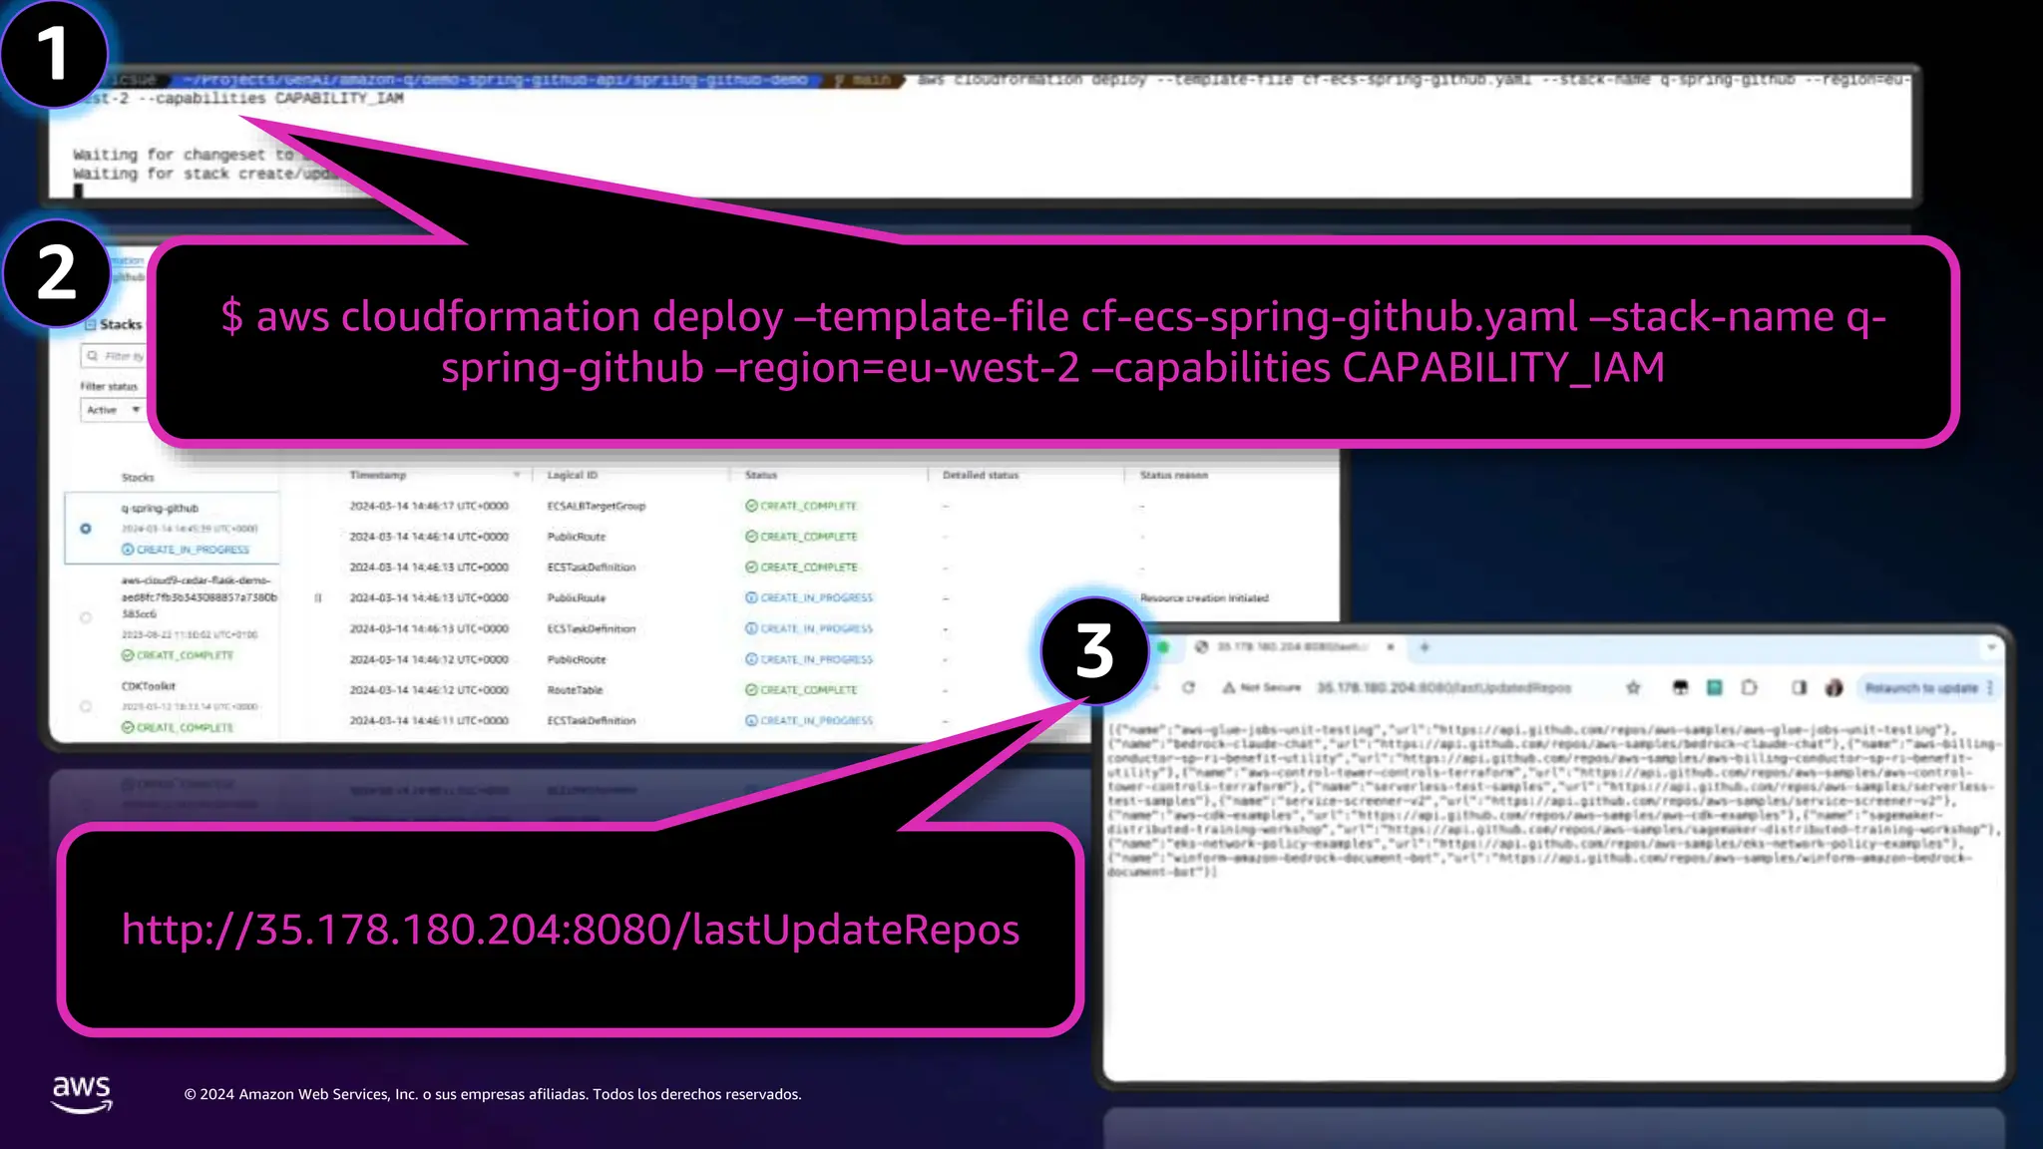Click ECSALBTargetGroup logical ID cell
This screenshot has width=2043, height=1149.
tap(597, 506)
